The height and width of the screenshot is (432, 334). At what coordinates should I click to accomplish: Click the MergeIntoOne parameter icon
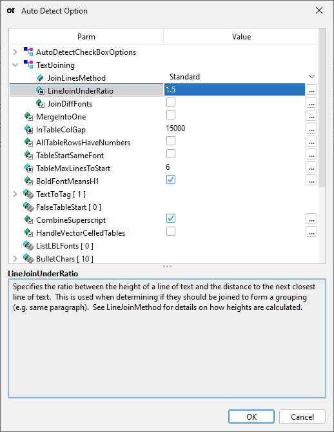coord(28,116)
